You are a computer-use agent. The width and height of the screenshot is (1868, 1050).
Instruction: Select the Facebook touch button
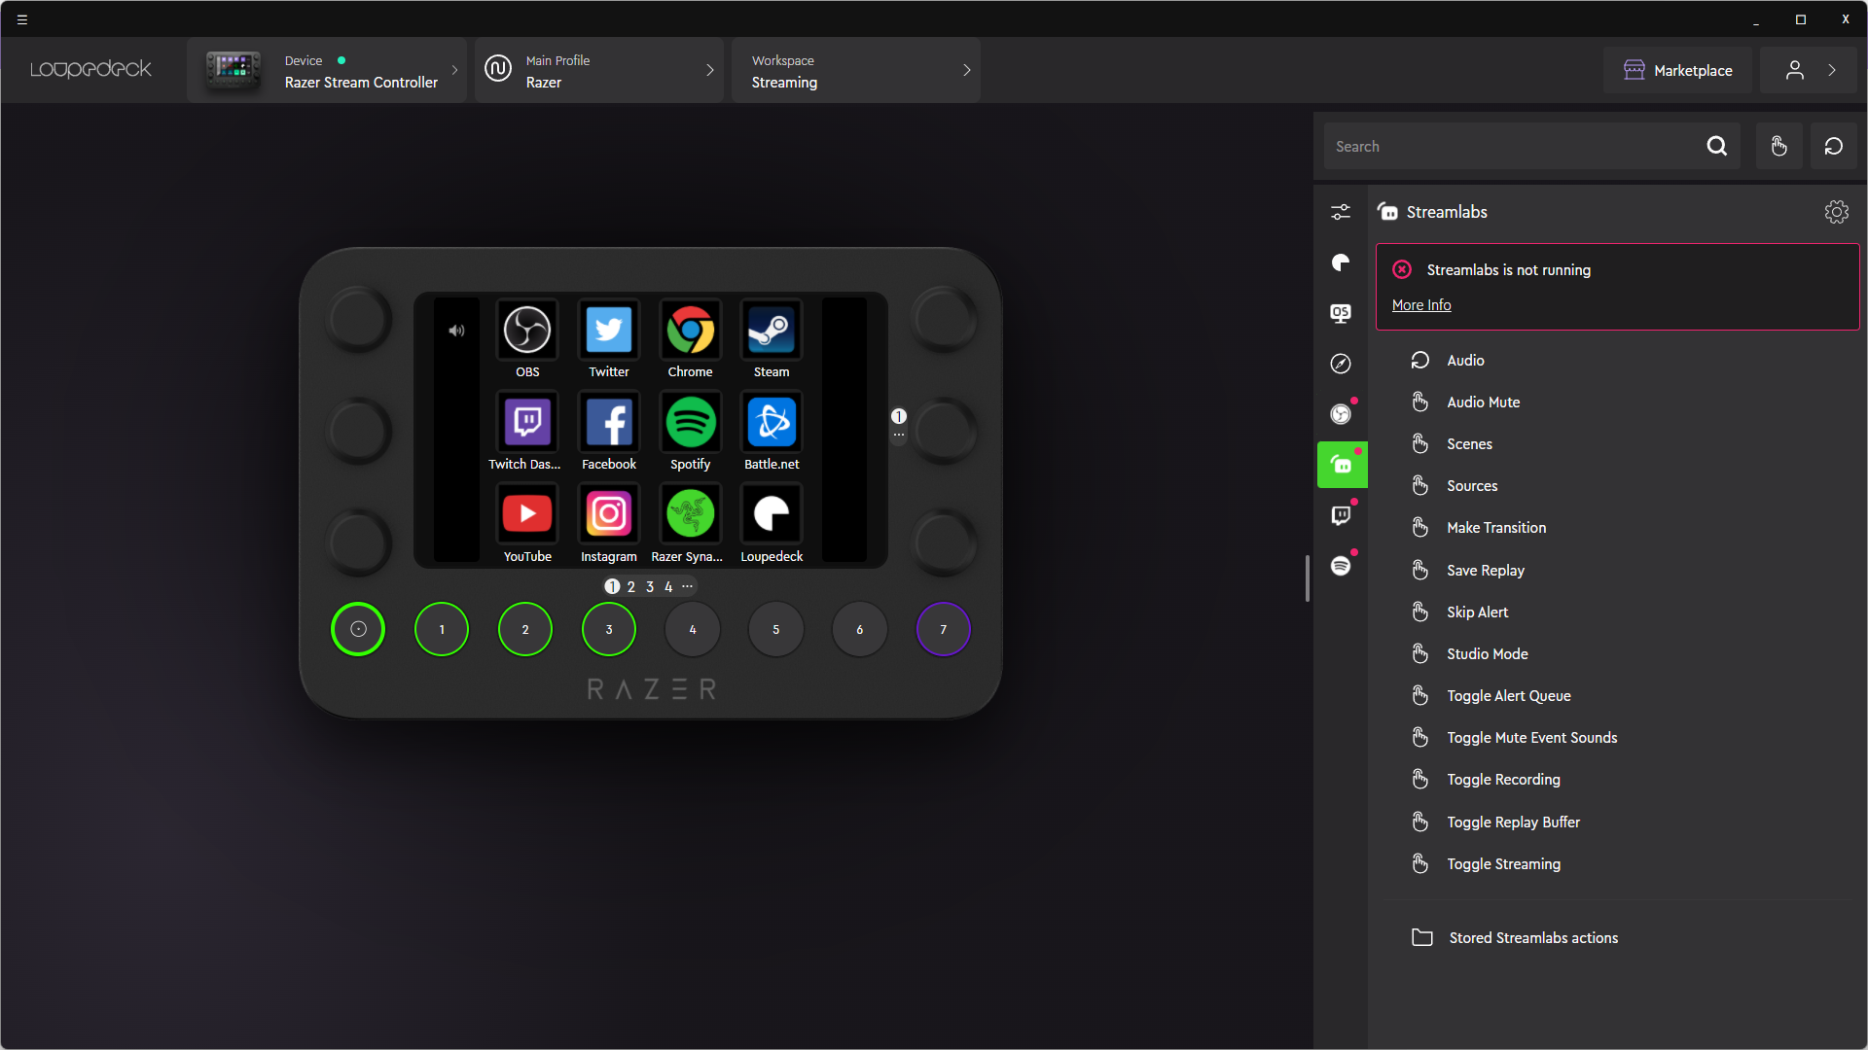(x=609, y=424)
